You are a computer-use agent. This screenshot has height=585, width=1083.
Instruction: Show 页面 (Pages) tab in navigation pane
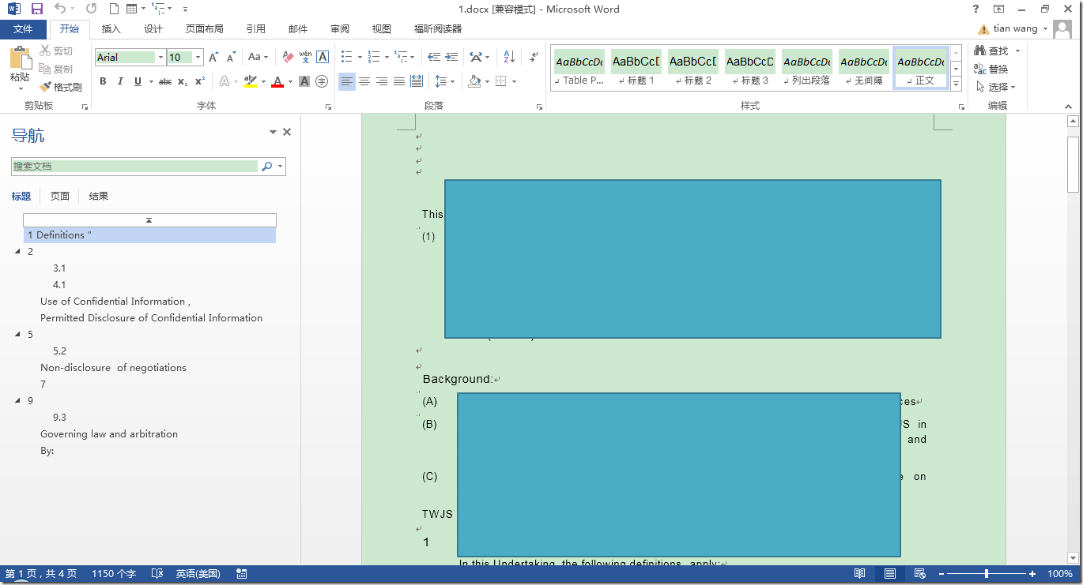pos(60,197)
